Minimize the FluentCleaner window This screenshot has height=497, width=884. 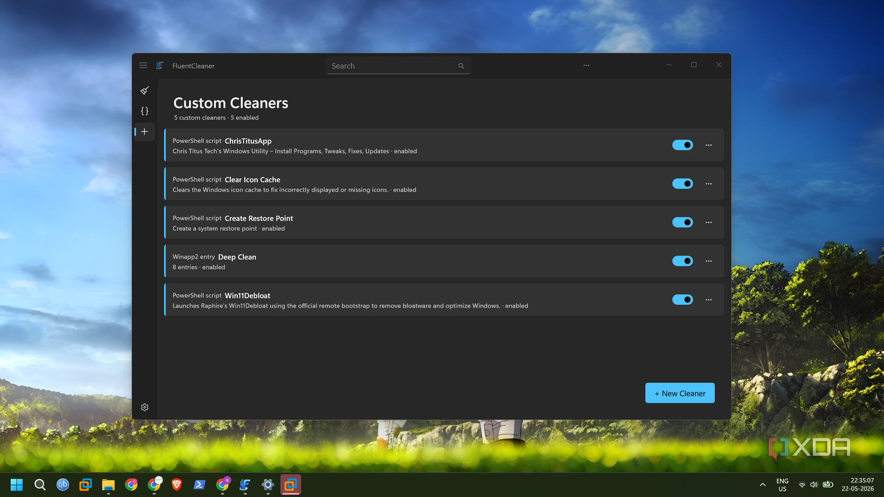tap(669, 65)
